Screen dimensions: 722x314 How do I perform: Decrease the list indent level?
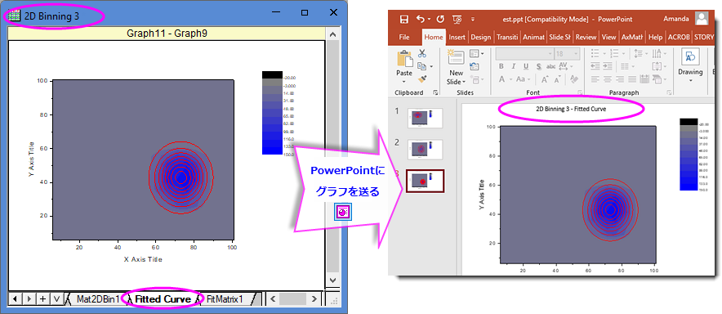tap(595, 66)
